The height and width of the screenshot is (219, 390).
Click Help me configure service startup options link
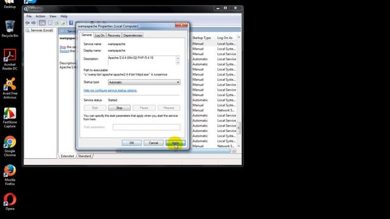(110, 91)
